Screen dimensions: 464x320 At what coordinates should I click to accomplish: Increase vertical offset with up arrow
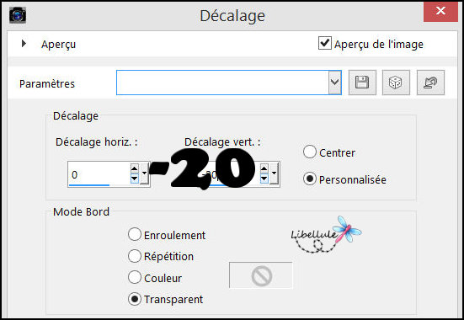click(x=264, y=168)
